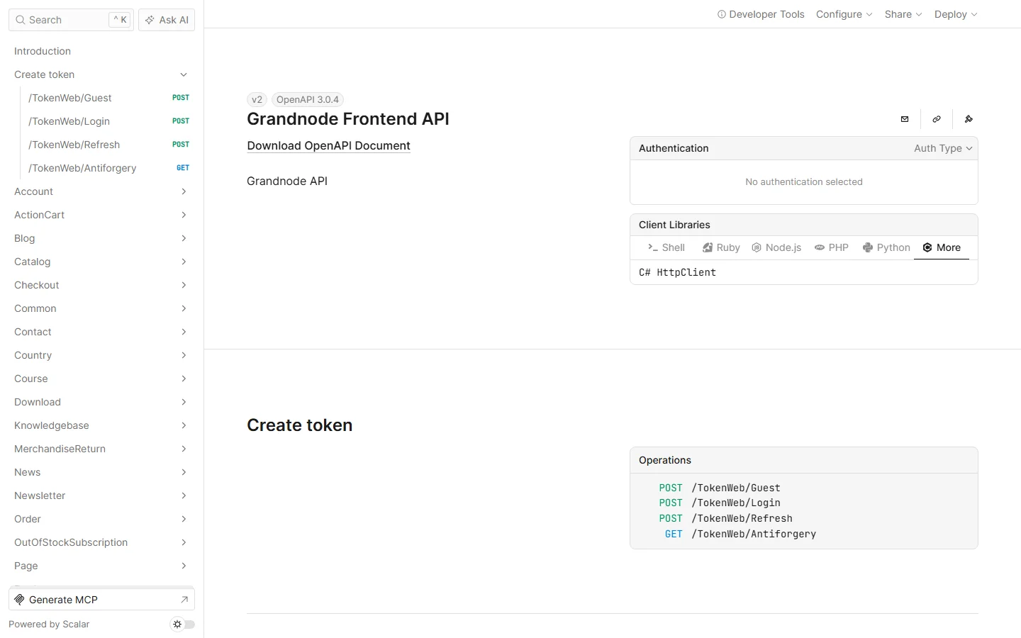The image size is (1021, 638).
Task: Click the envelope icon beside the API title
Action: coord(905,119)
